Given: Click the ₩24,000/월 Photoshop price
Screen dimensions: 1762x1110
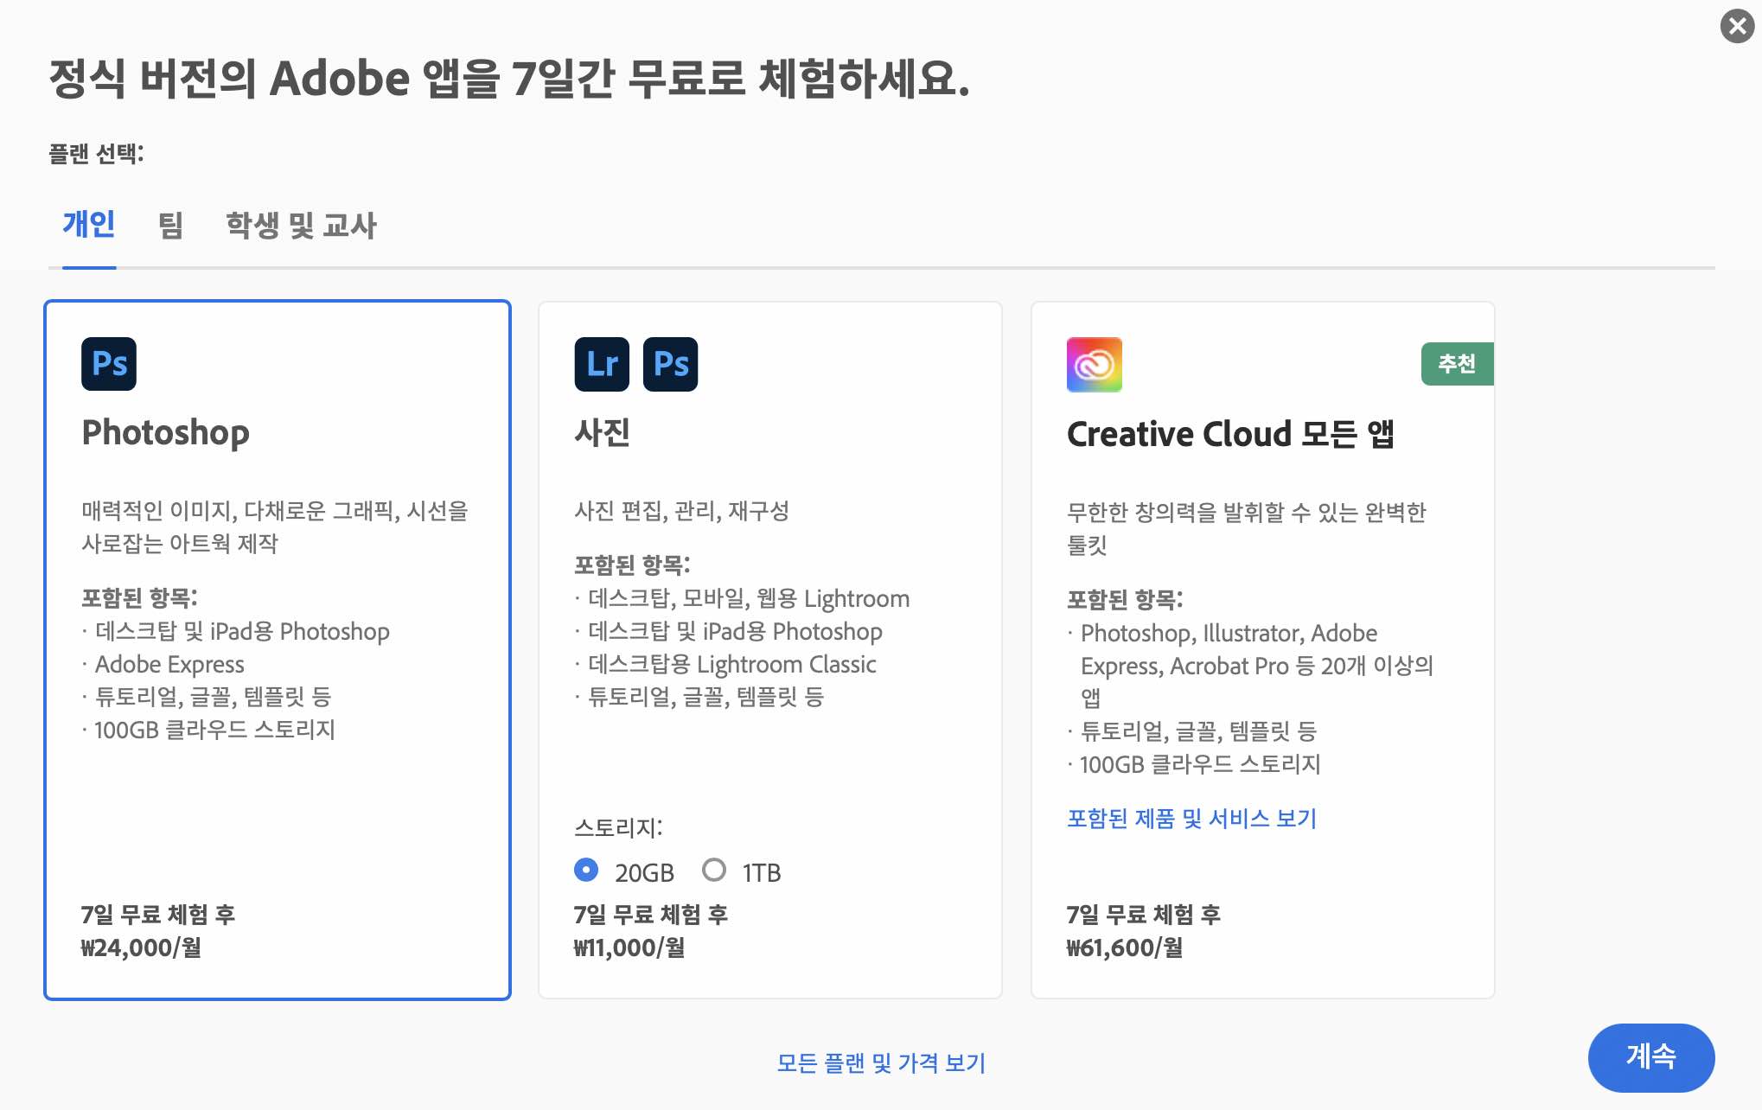Looking at the screenshot, I should click(141, 947).
